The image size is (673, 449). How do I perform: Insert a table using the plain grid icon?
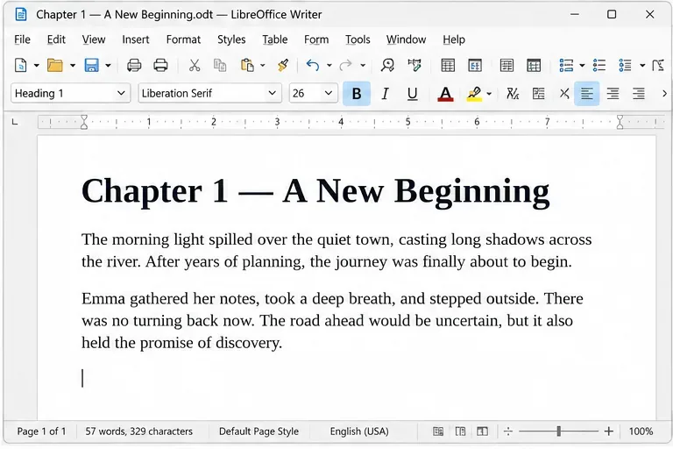[x=448, y=65]
